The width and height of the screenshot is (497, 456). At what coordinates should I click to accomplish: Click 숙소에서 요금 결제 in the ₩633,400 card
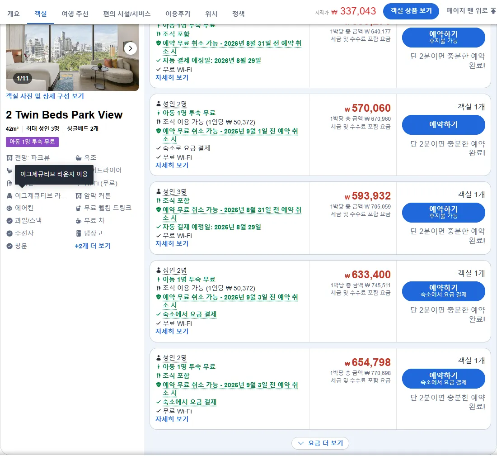[x=190, y=314]
